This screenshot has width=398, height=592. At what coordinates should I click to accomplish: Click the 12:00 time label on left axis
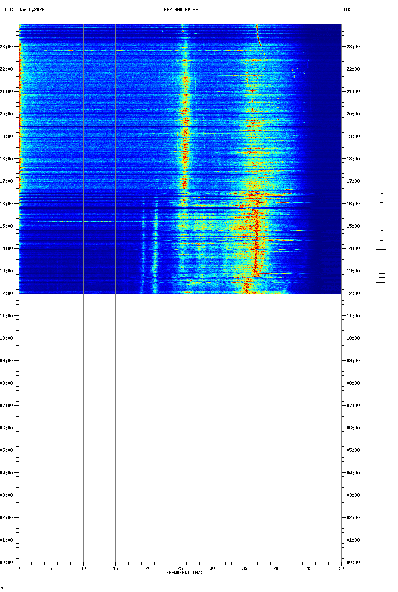coord(7,293)
